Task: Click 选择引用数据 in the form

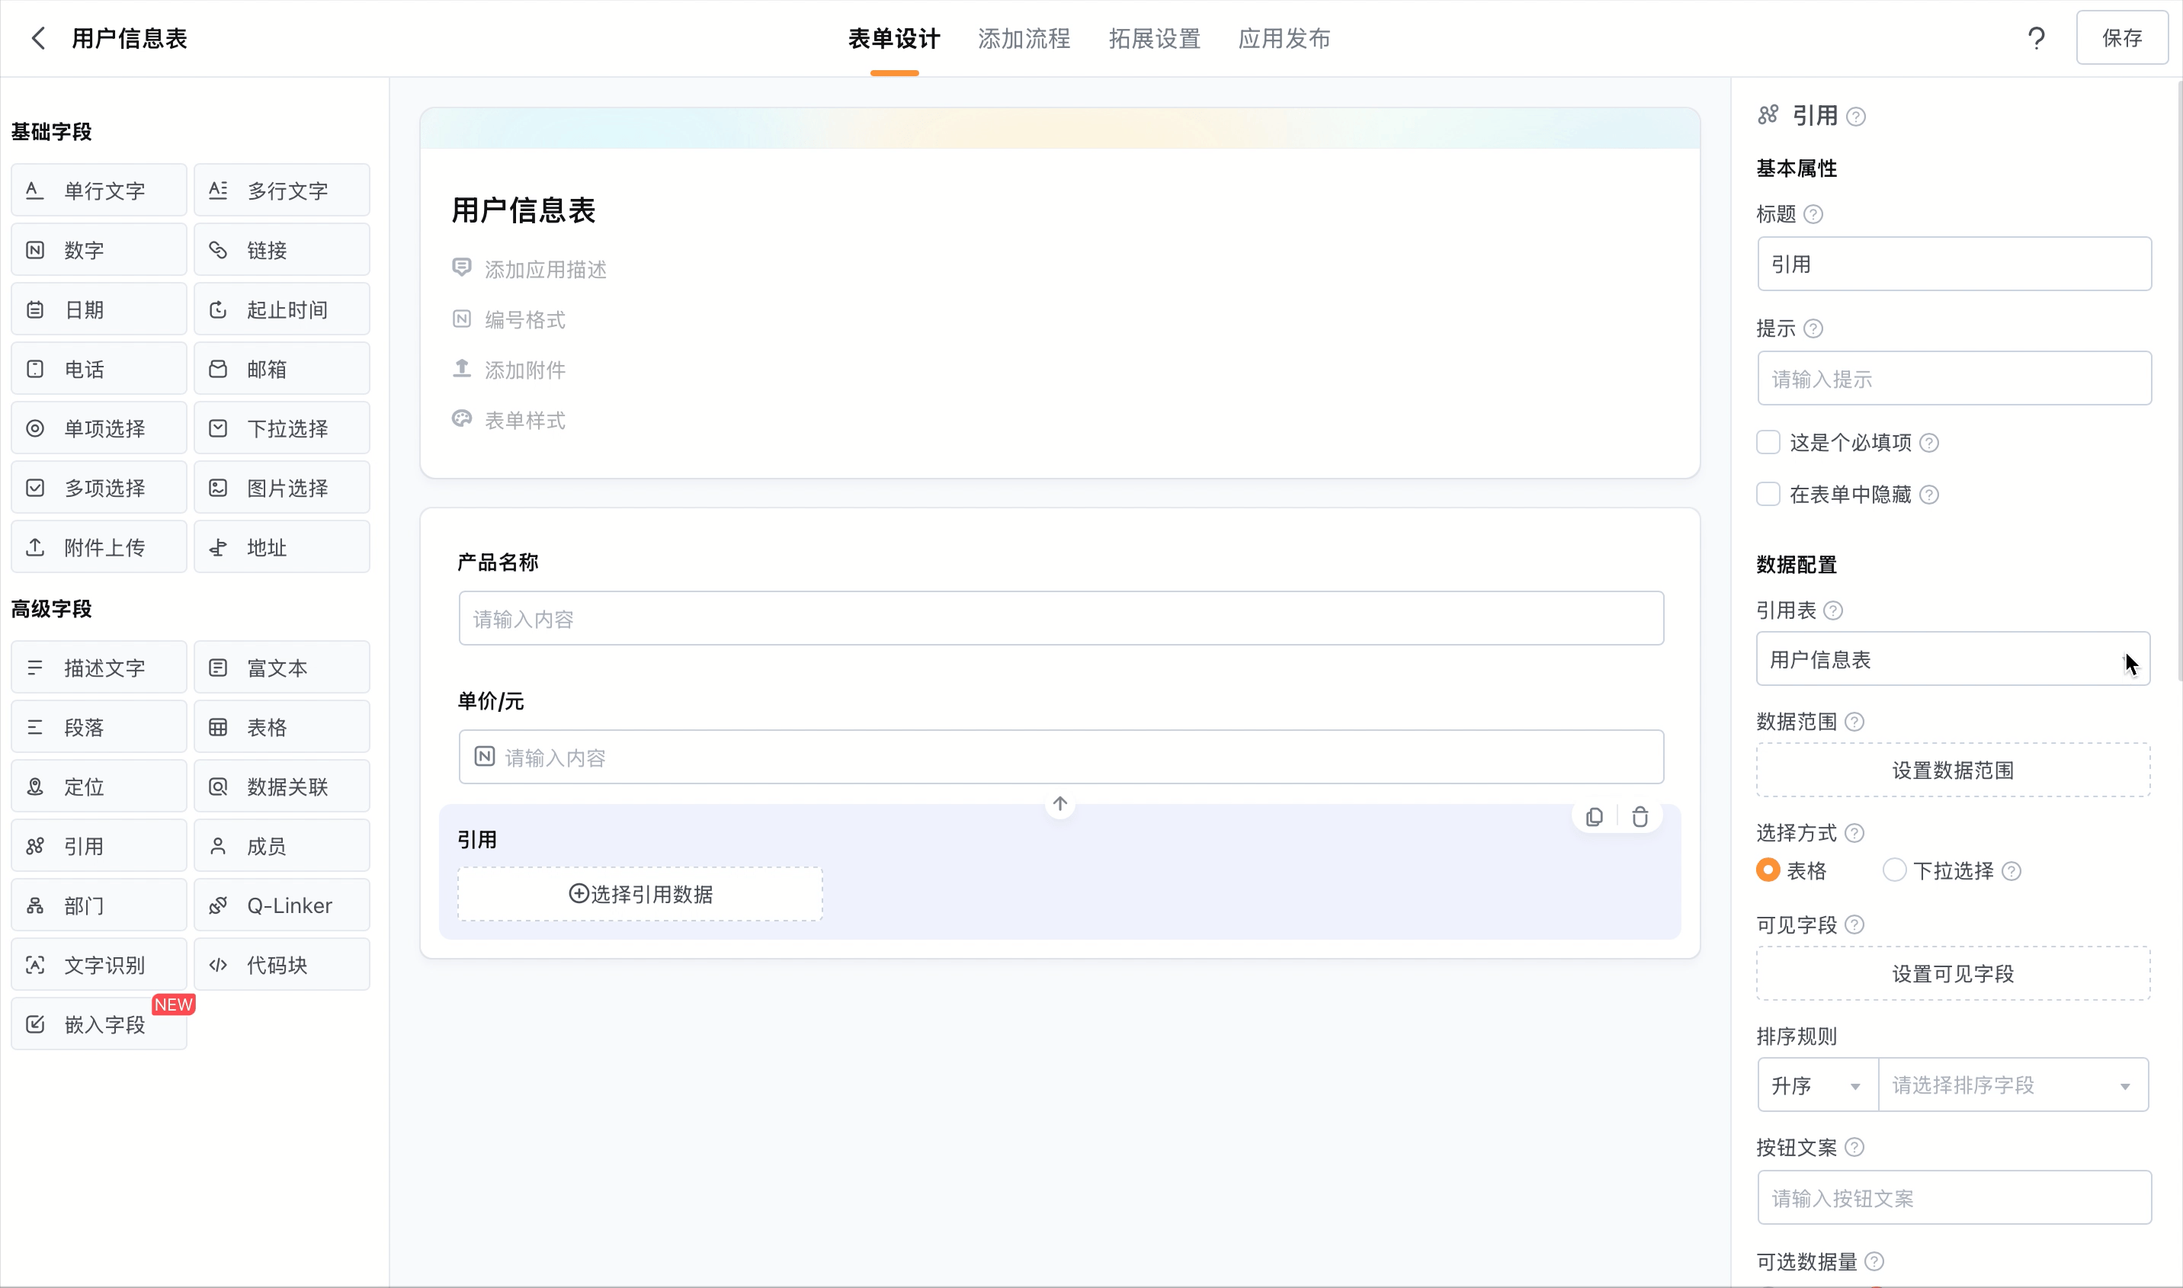Action: (x=640, y=894)
